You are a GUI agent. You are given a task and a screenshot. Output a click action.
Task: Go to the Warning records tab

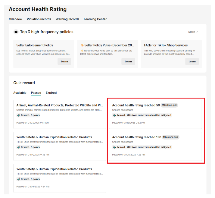(x=67, y=19)
